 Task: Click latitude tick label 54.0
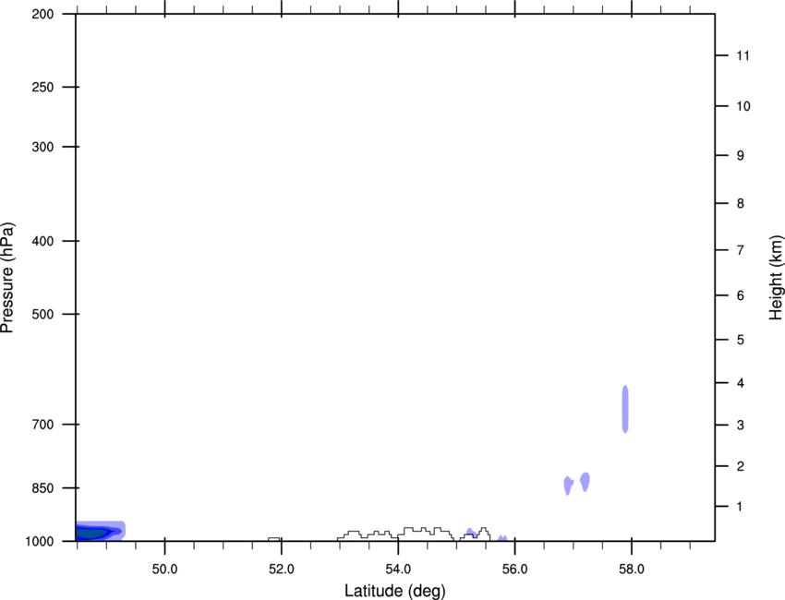tap(398, 570)
